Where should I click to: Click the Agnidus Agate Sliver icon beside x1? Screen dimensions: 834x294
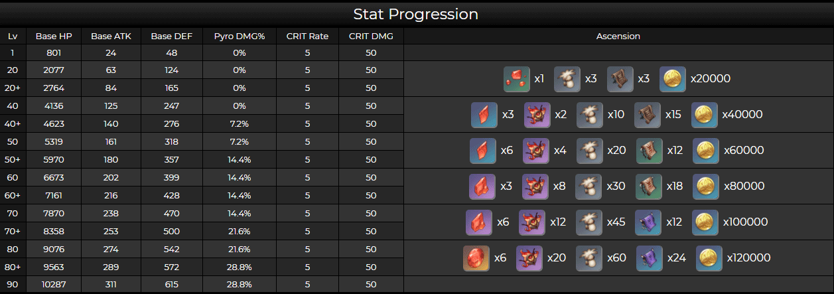[x=516, y=79]
